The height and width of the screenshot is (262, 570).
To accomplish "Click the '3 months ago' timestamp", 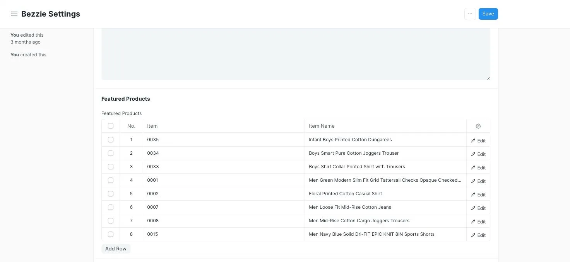I will pos(26,42).
